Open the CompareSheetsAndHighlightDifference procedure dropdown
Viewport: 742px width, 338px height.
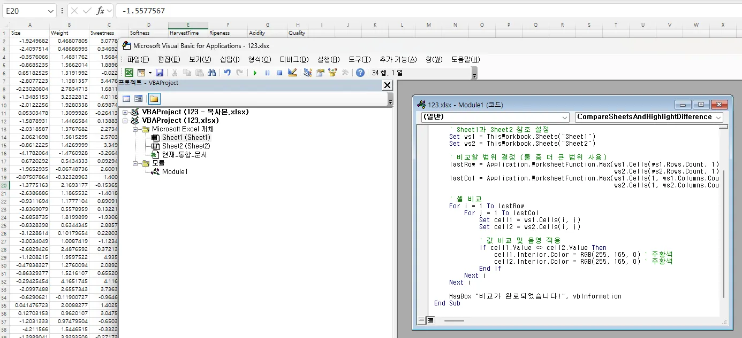(x=718, y=117)
